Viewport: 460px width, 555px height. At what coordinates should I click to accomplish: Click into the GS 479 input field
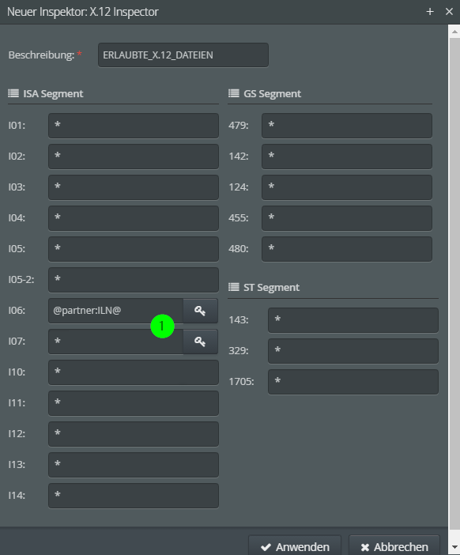[x=347, y=126]
